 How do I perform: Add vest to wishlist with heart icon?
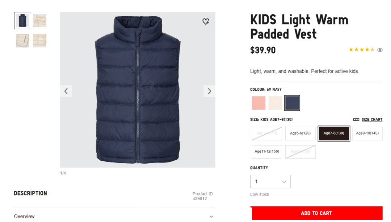pyautogui.click(x=206, y=21)
